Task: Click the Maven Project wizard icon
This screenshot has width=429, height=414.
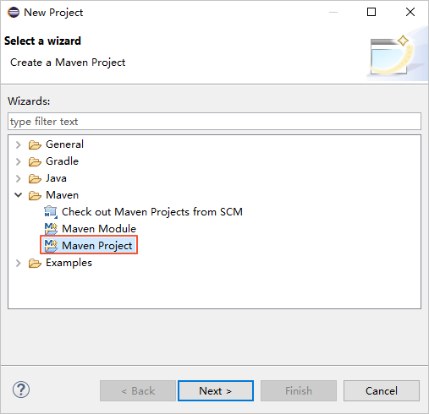Action: click(x=51, y=246)
